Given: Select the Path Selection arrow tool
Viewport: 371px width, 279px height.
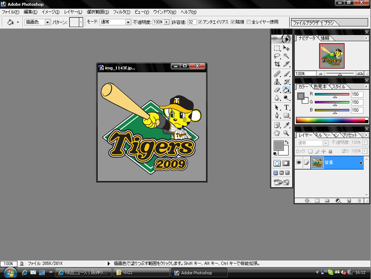Looking at the screenshot, I should tap(277, 107).
